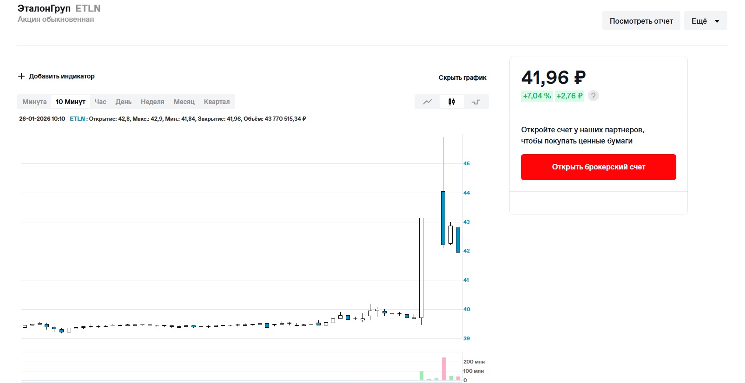The height and width of the screenshot is (383, 745).
Task: Toggle Скрыть график to hide chart
Action: [x=462, y=78]
